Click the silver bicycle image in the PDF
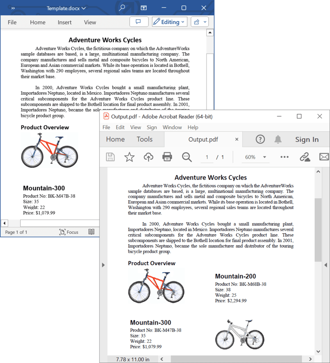 [240, 335]
